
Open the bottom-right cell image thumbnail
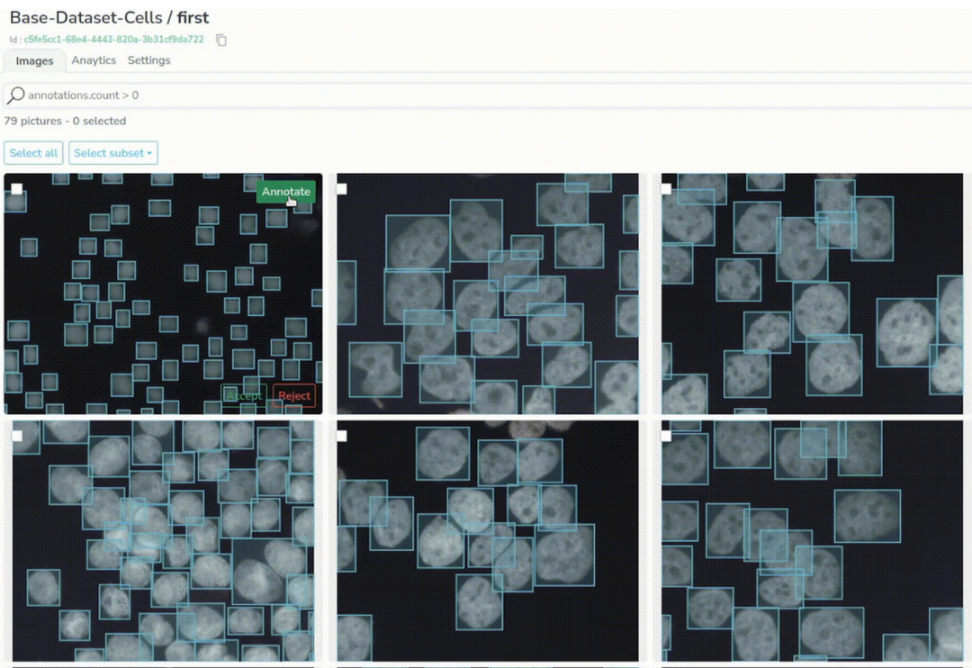810,540
